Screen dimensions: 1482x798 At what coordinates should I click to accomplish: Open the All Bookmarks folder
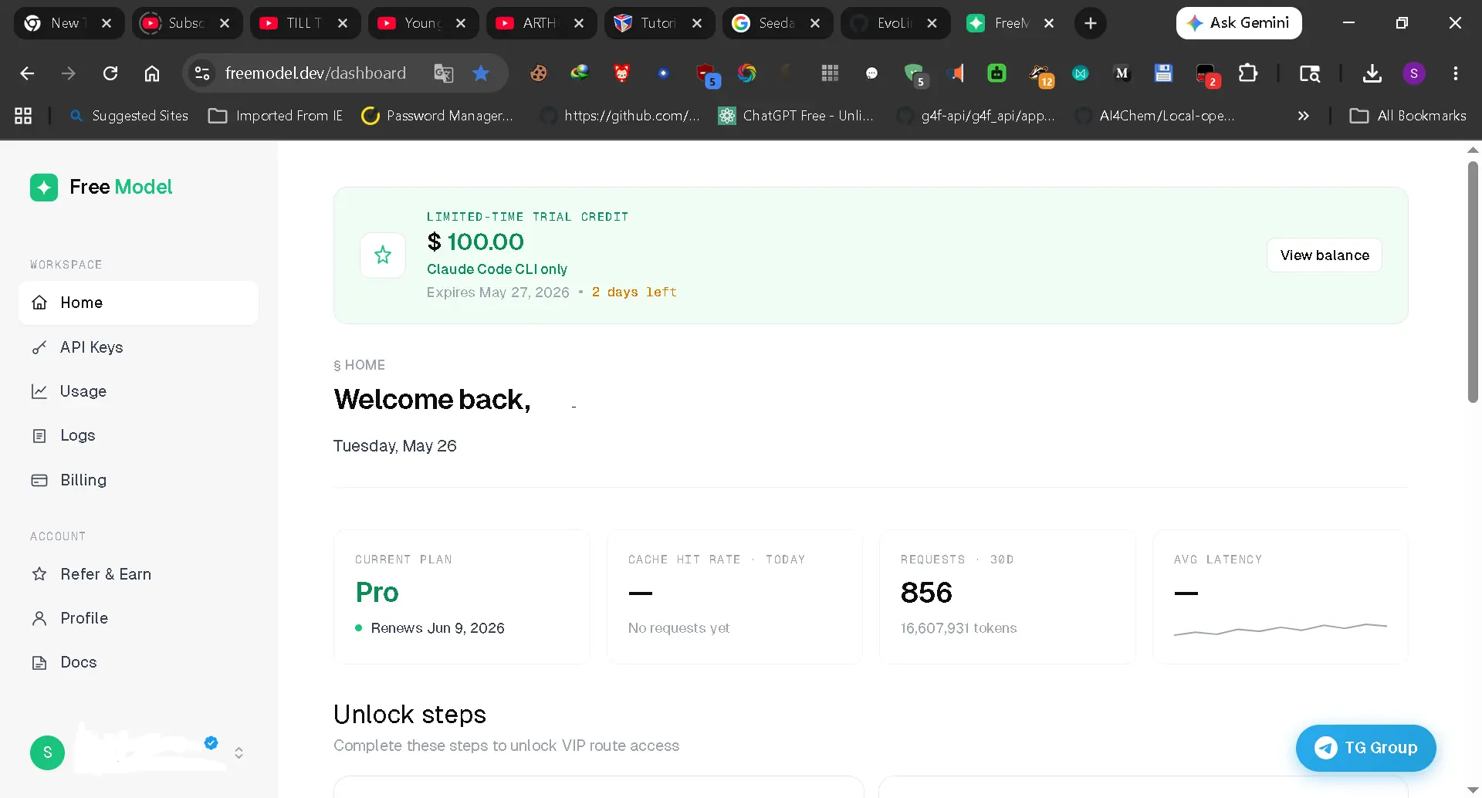click(x=1408, y=116)
